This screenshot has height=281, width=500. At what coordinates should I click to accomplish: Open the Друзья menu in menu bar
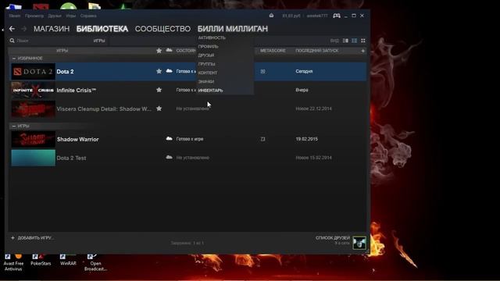[x=55, y=16]
